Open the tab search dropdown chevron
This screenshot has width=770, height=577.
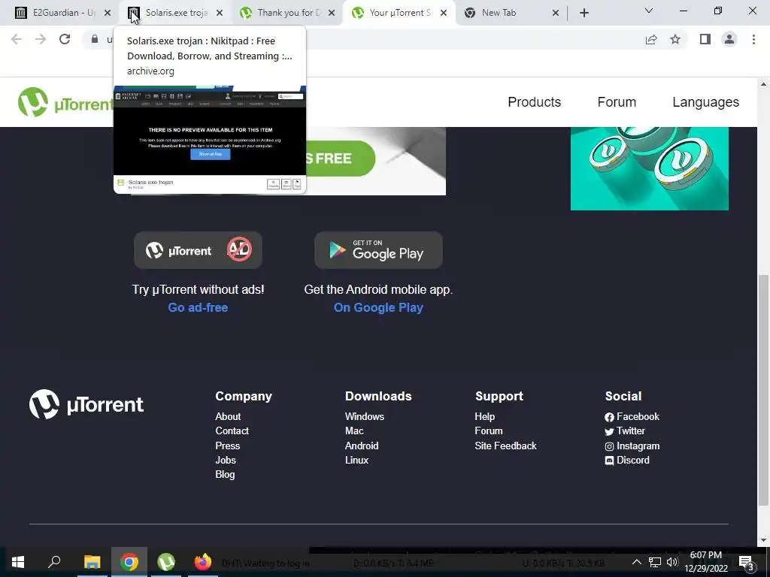648,11
